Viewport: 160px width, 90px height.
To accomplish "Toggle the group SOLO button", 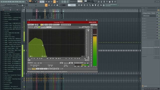I will pos(49,69).
